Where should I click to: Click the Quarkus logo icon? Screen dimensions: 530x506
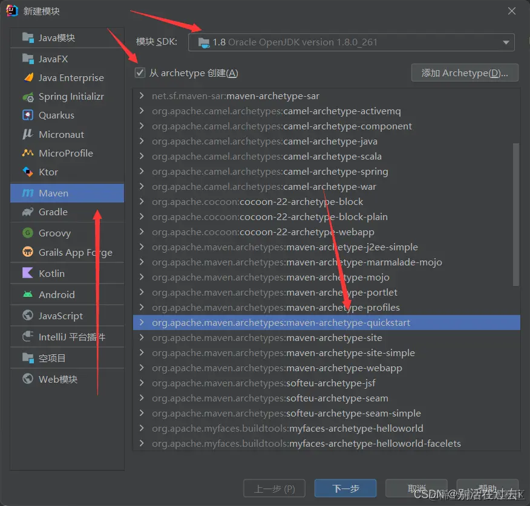[x=28, y=115]
